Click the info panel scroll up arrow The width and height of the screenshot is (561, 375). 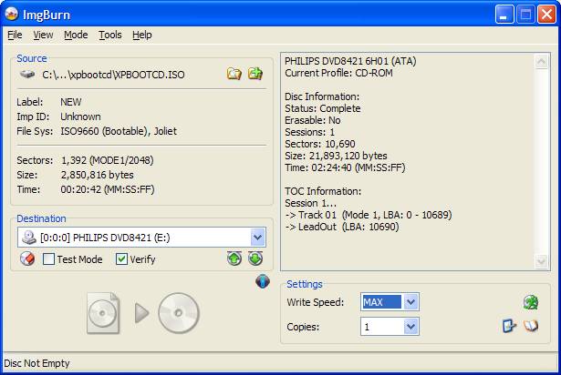[541, 62]
